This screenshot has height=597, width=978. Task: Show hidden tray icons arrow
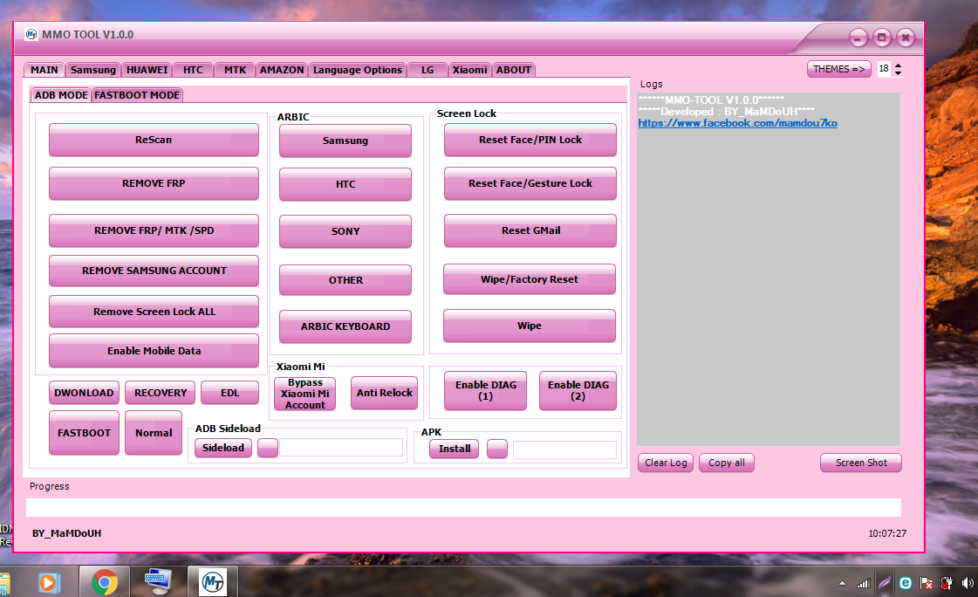[x=842, y=584]
